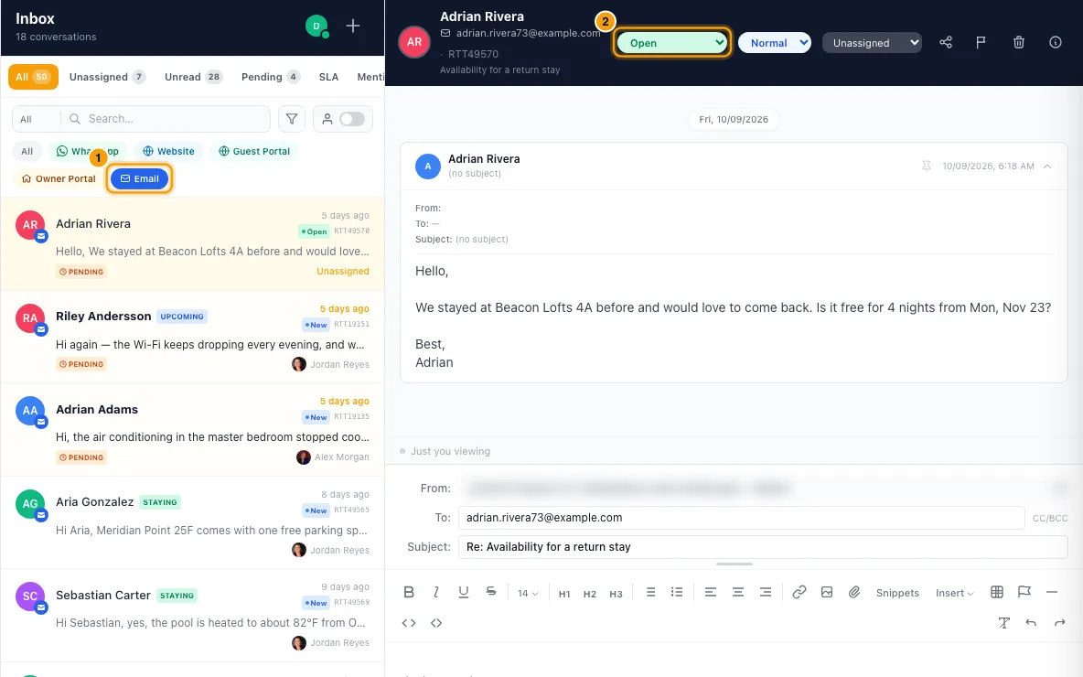Insert a table
This screenshot has width=1083, height=677.
coord(997,592)
